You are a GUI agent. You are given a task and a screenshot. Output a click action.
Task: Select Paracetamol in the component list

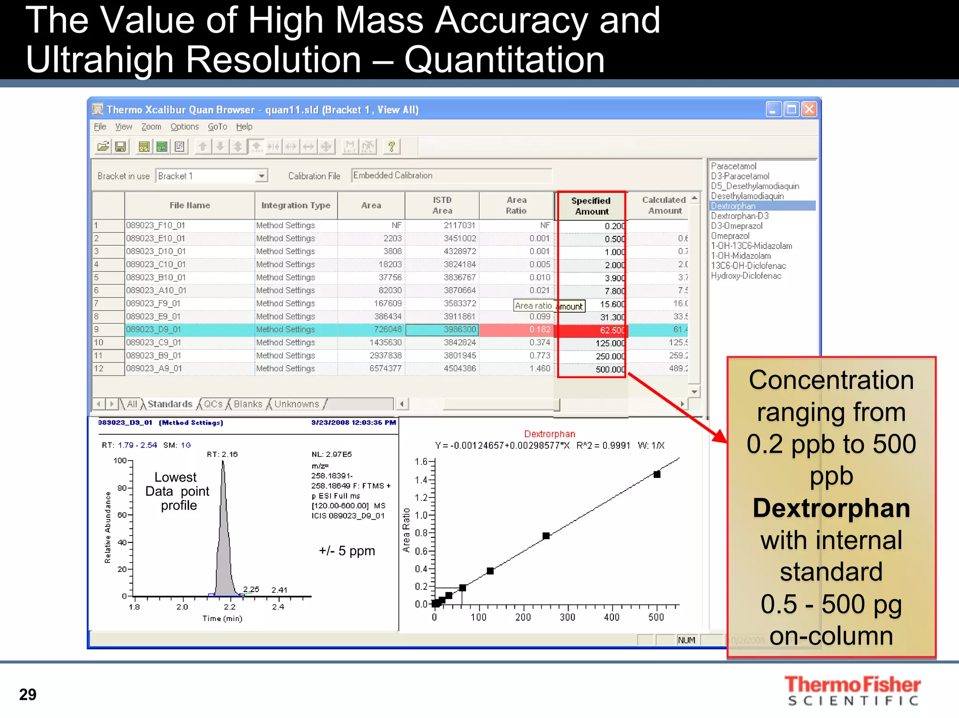(733, 166)
